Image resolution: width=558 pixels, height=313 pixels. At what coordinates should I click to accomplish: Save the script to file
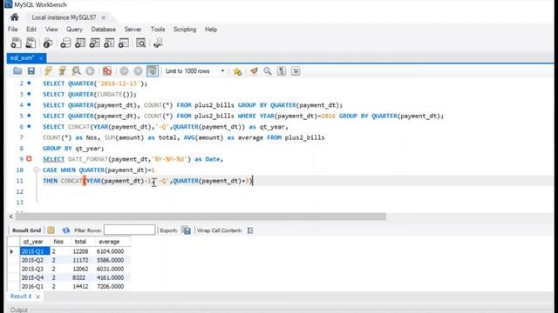[x=31, y=71]
